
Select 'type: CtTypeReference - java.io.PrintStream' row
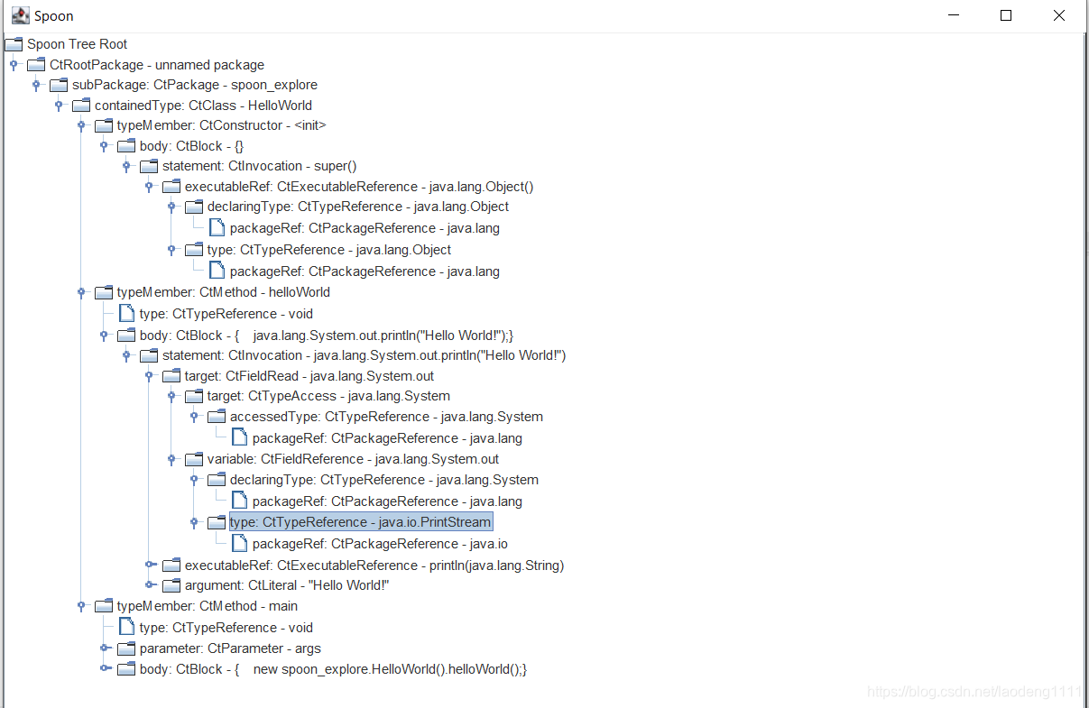point(361,522)
